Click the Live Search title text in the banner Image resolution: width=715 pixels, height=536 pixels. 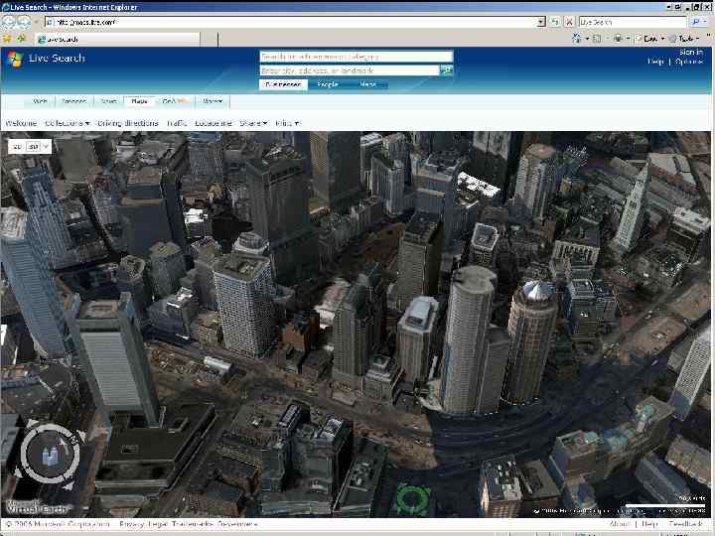pos(57,59)
